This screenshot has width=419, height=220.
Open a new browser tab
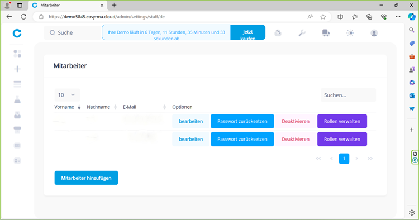coord(114,5)
